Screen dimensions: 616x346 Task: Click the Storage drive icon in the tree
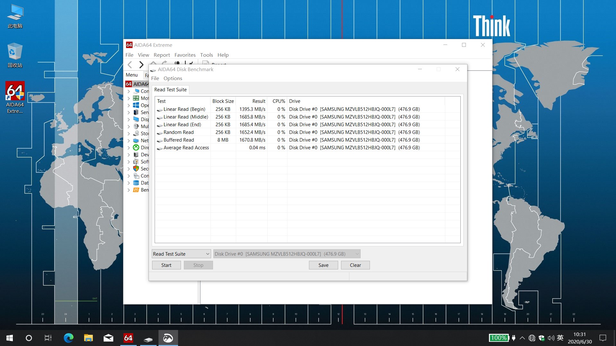coord(136,133)
